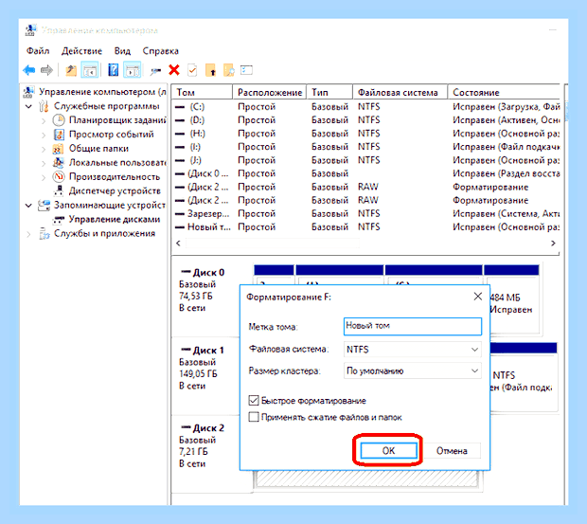The image size is (587, 524).
Task: Expand the Локальные пользователи node
Action: pos(44,163)
